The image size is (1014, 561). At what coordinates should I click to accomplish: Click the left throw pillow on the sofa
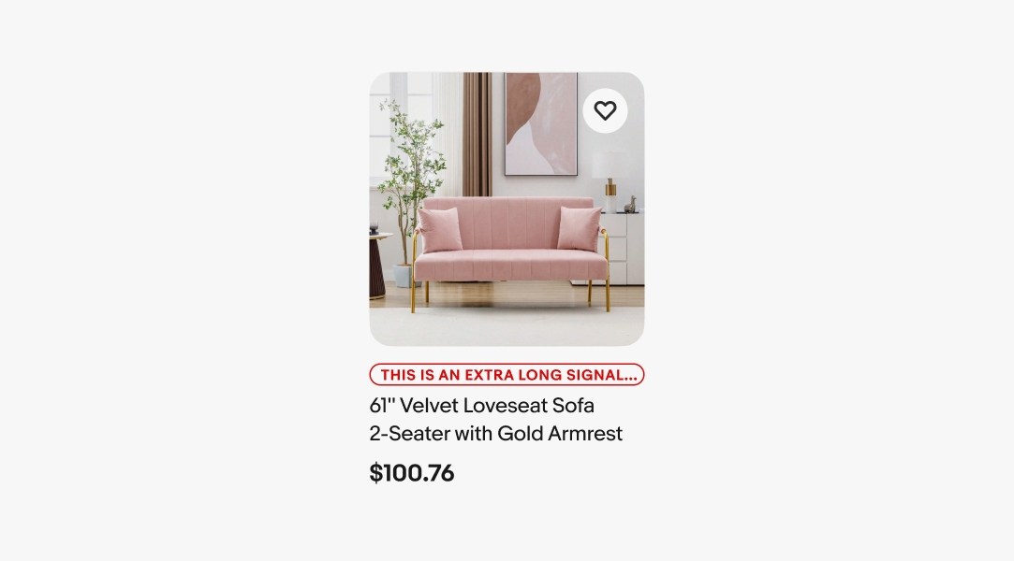439,230
